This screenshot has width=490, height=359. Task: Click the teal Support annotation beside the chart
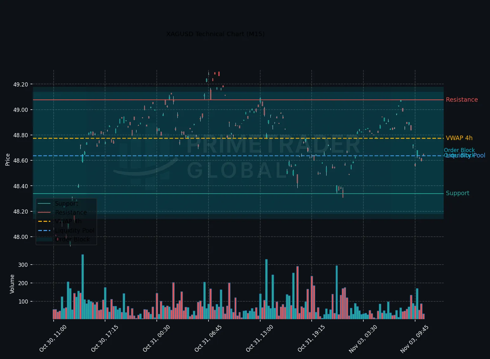(x=458, y=193)
